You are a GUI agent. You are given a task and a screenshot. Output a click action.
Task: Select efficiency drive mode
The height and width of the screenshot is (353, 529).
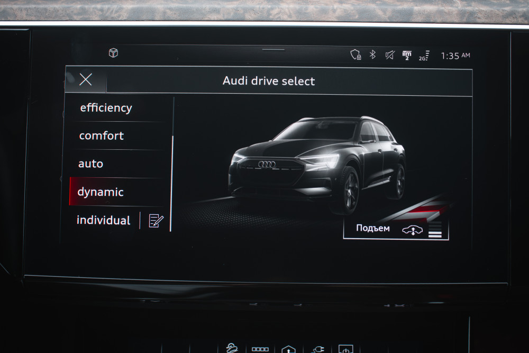[118, 108]
